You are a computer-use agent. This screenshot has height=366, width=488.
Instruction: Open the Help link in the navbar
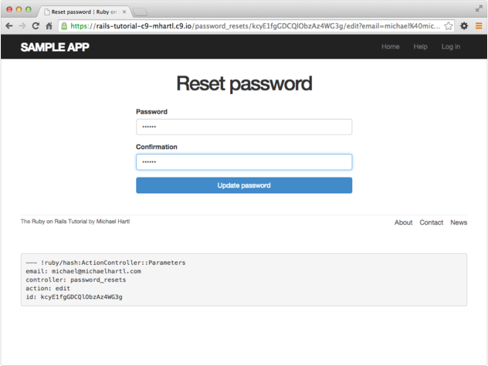420,47
